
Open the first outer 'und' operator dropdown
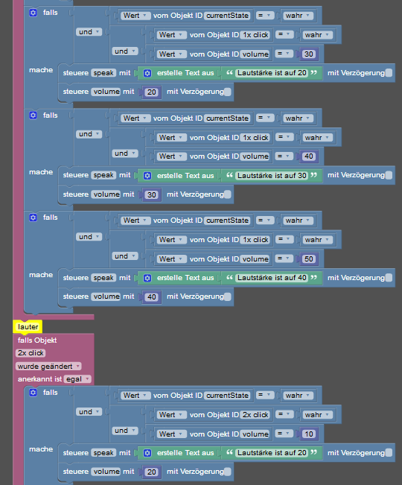coord(89,32)
